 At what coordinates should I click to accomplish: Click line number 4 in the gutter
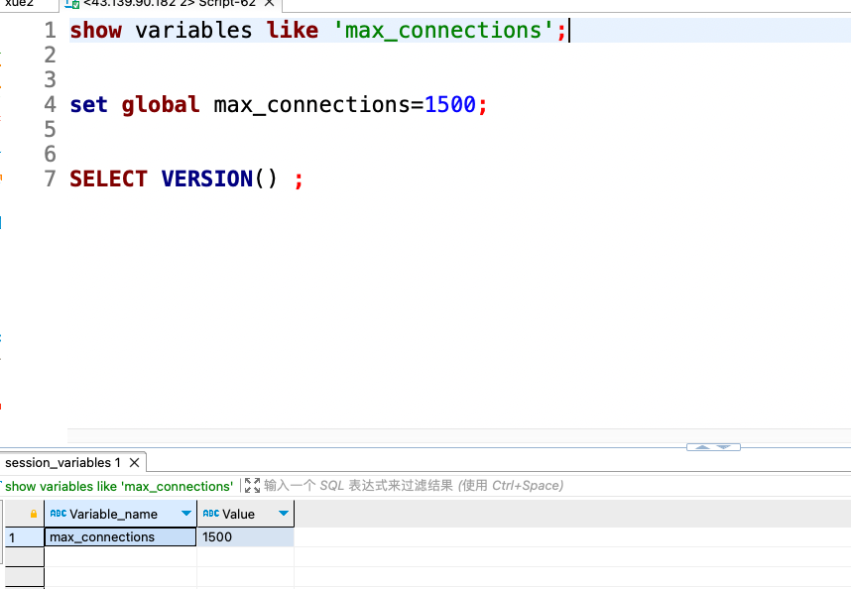pyautogui.click(x=50, y=105)
